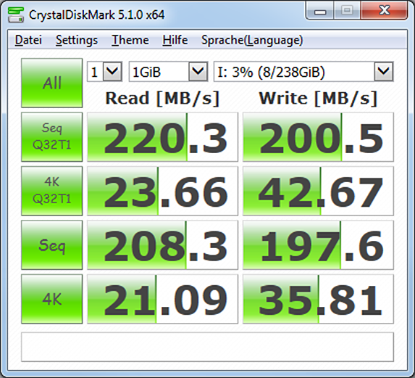Click the Seq write result 197.6
Image resolution: width=415 pixels, height=378 pixels.
click(318, 245)
